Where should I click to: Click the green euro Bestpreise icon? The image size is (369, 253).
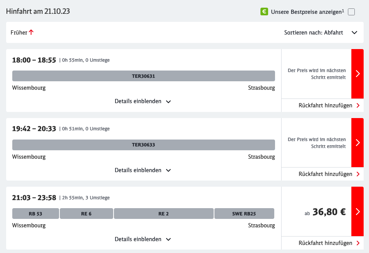coord(264,11)
